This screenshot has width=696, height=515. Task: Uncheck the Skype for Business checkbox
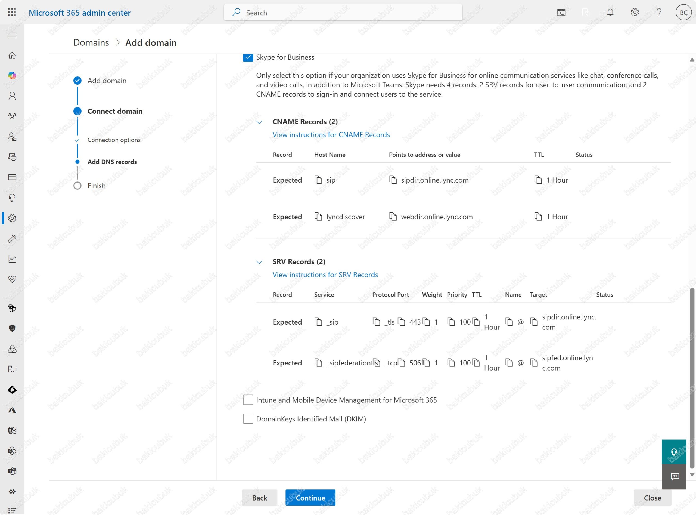(x=248, y=57)
